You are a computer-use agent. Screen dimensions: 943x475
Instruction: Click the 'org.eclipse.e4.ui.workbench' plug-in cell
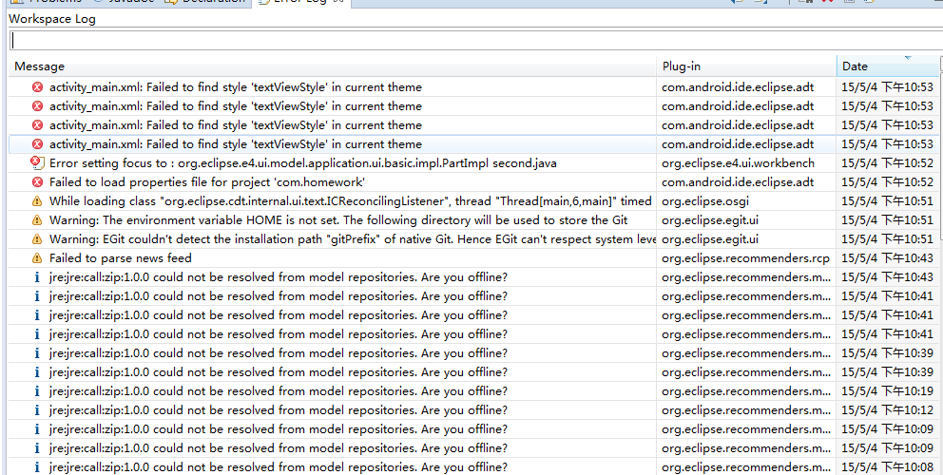click(x=738, y=163)
